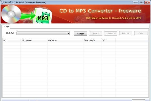This screenshot has height=101, width=151.
Task: Open the CD-ROW drive dropdown
Action: (x=43, y=33)
